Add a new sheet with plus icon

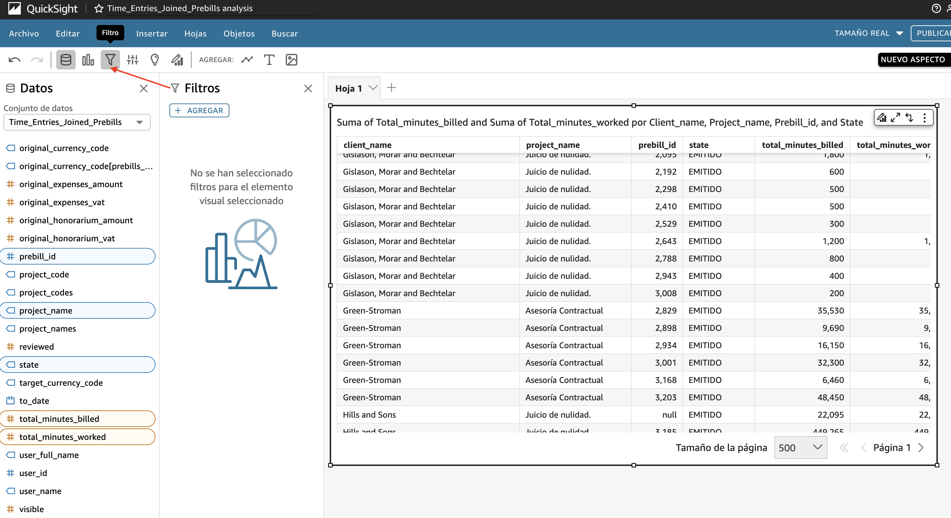coord(391,88)
